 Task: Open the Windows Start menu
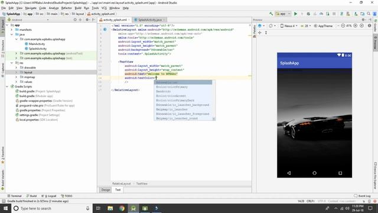click(x=5, y=208)
